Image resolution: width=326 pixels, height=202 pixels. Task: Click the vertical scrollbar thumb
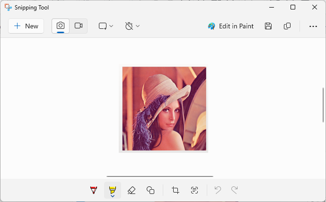pos(323,105)
